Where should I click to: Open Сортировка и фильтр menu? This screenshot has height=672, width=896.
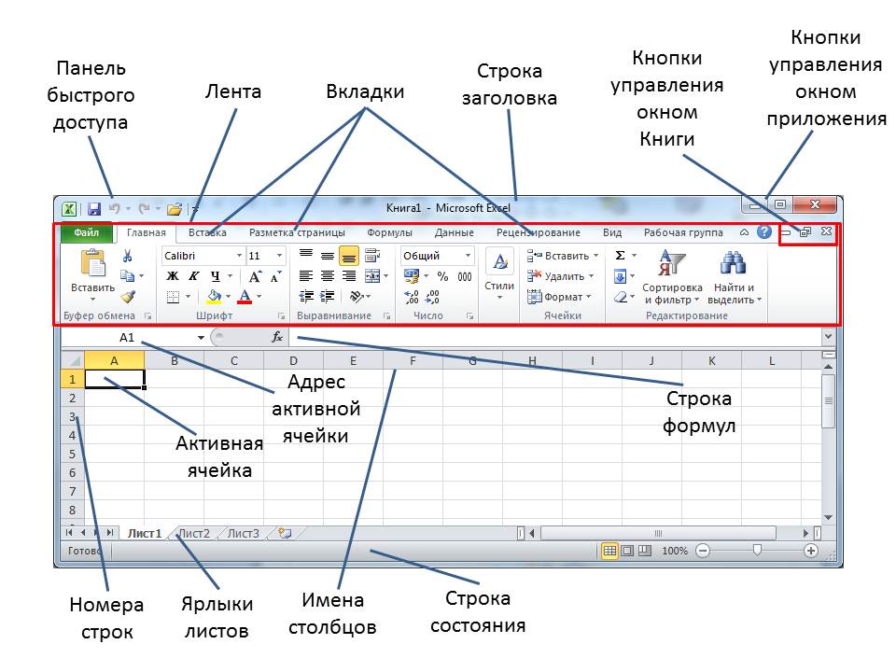click(672, 277)
